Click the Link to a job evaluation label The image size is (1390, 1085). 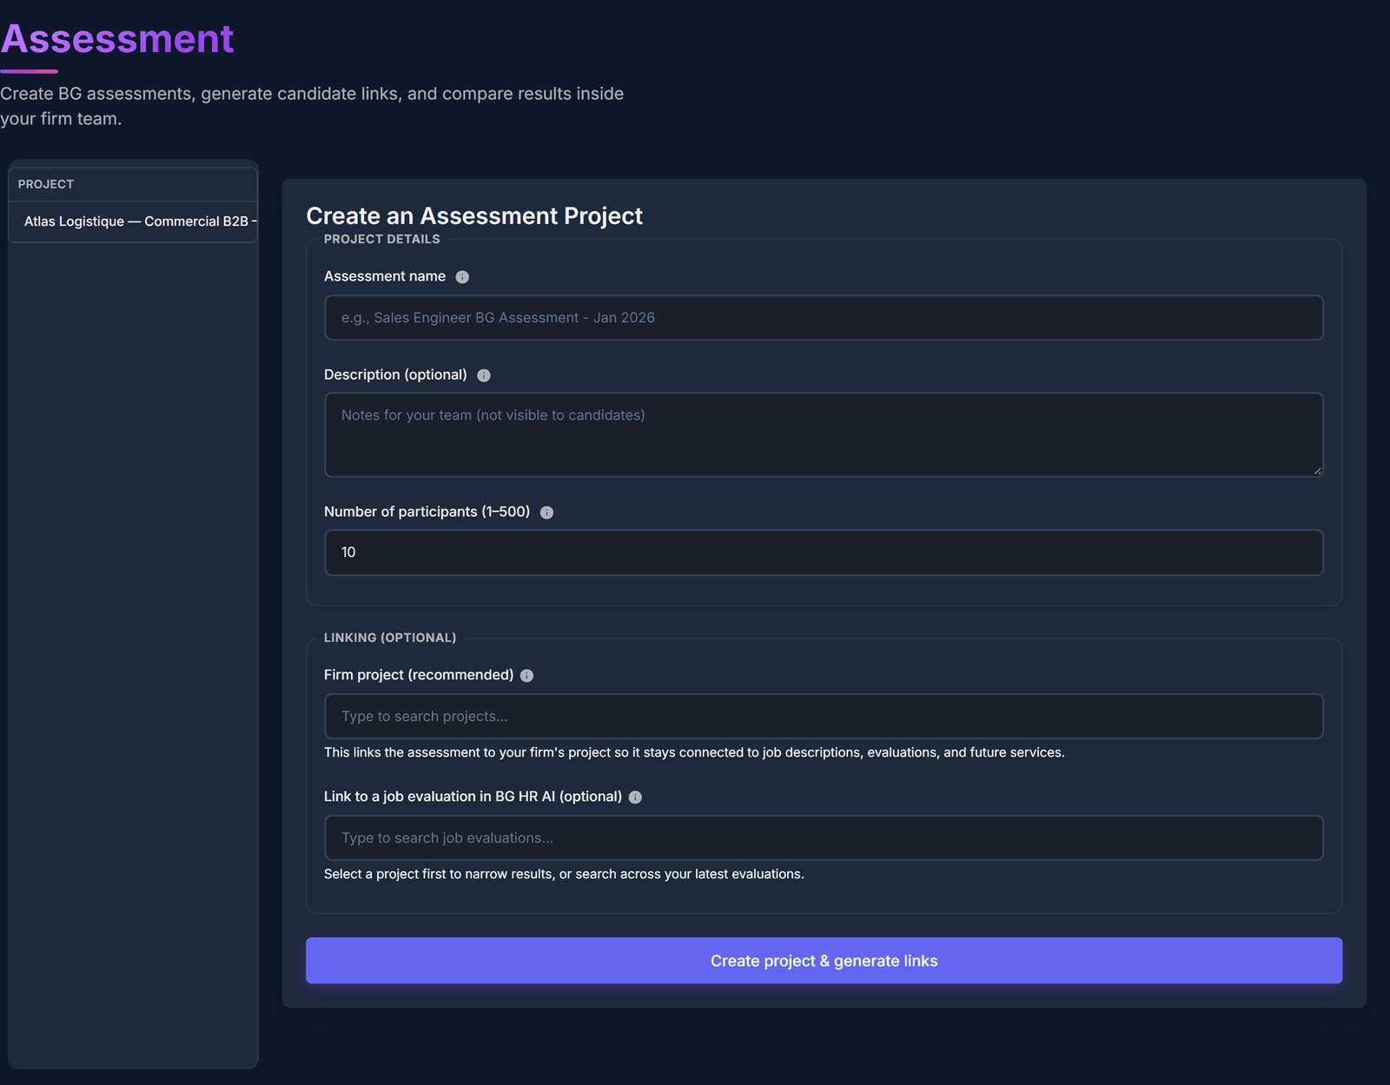(473, 797)
